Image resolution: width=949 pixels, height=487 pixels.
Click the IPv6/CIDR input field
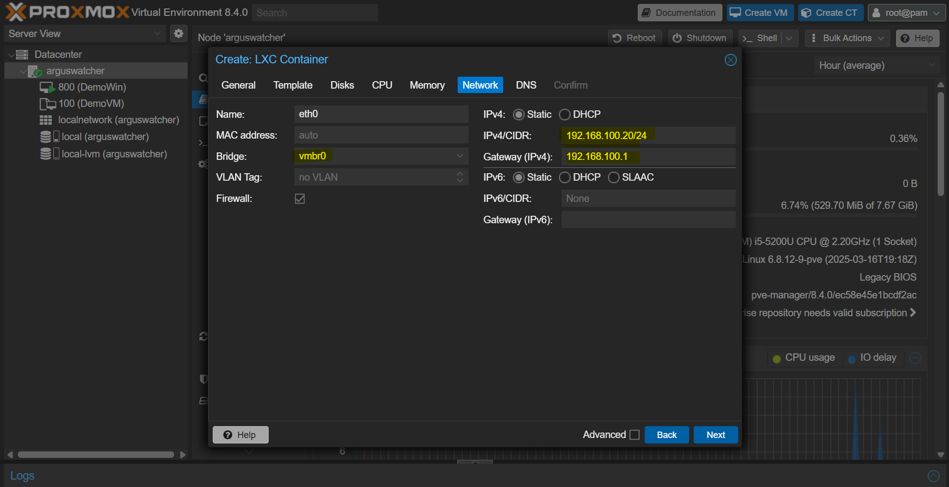point(648,198)
